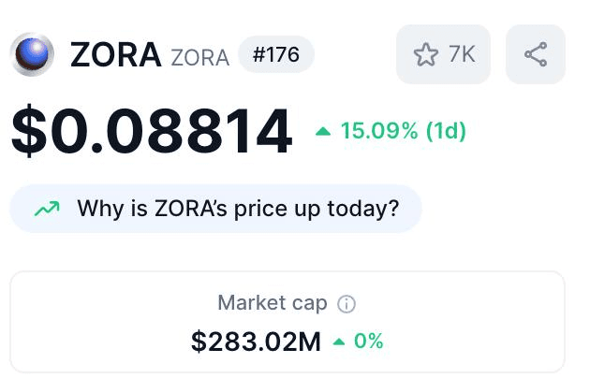This screenshot has height=378, width=590.
Task: Add ZORA to watchlist with the star icon
Action: click(425, 54)
